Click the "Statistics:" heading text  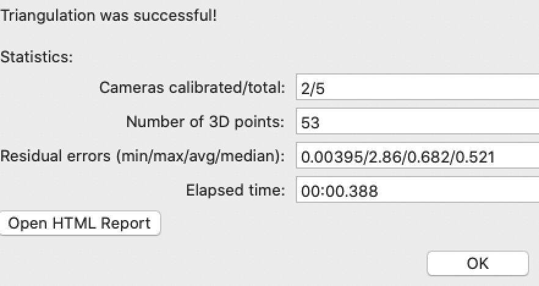tap(37, 57)
